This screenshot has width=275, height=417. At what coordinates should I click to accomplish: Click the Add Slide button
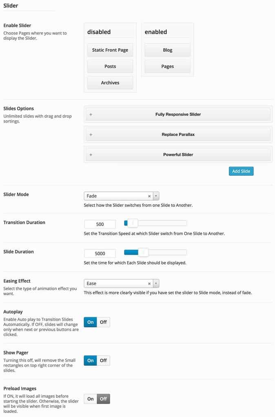(241, 171)
